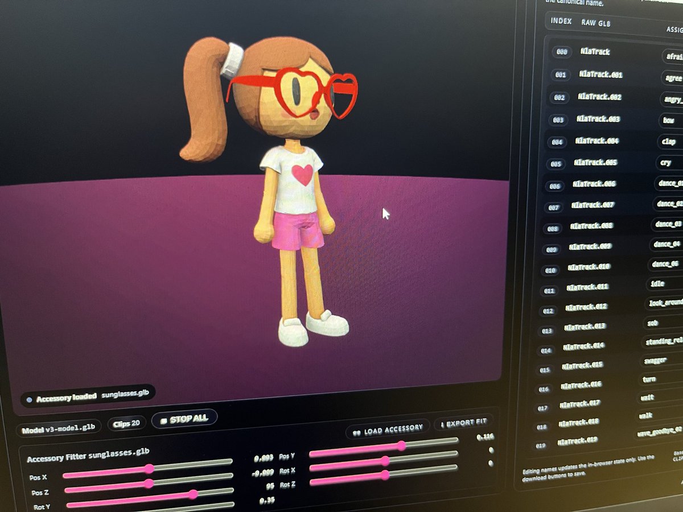
Task: Click the Clips 20 chip
Action: 126,424
